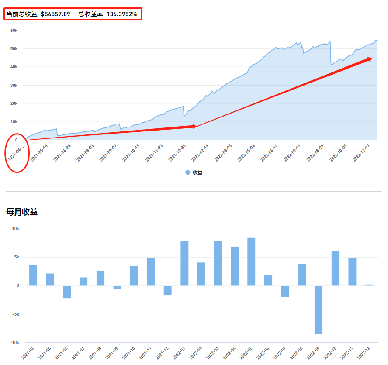Click the 2021-04 month label under bars
This screenshot has height=365, width=388.
(x=28, y=353)
